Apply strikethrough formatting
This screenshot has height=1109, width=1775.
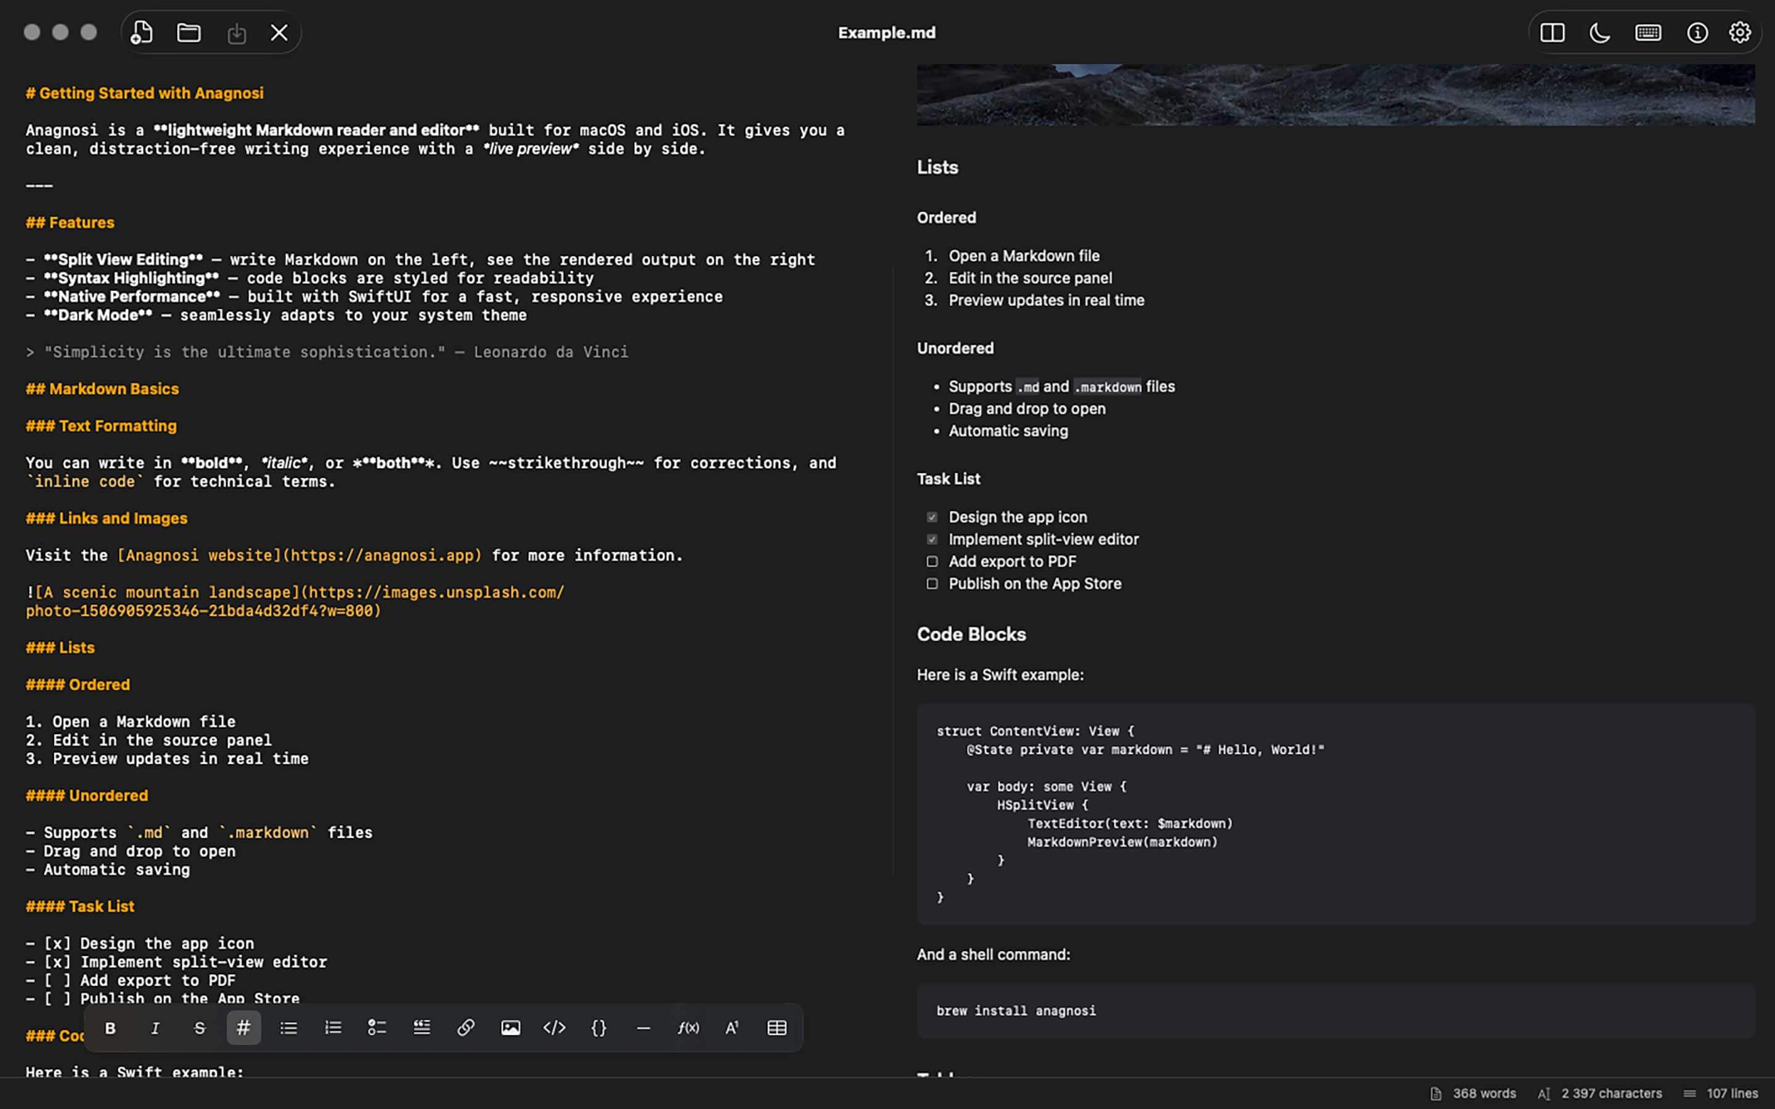pos(199,1028)
